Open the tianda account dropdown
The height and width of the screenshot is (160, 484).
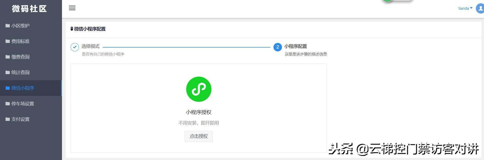[465, 8]
